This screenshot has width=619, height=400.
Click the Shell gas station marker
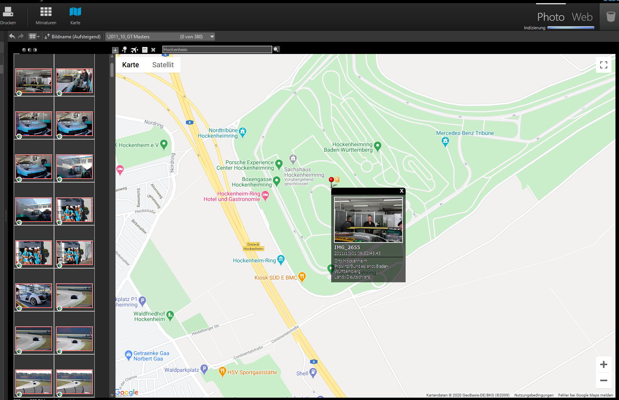click(313, 373)
